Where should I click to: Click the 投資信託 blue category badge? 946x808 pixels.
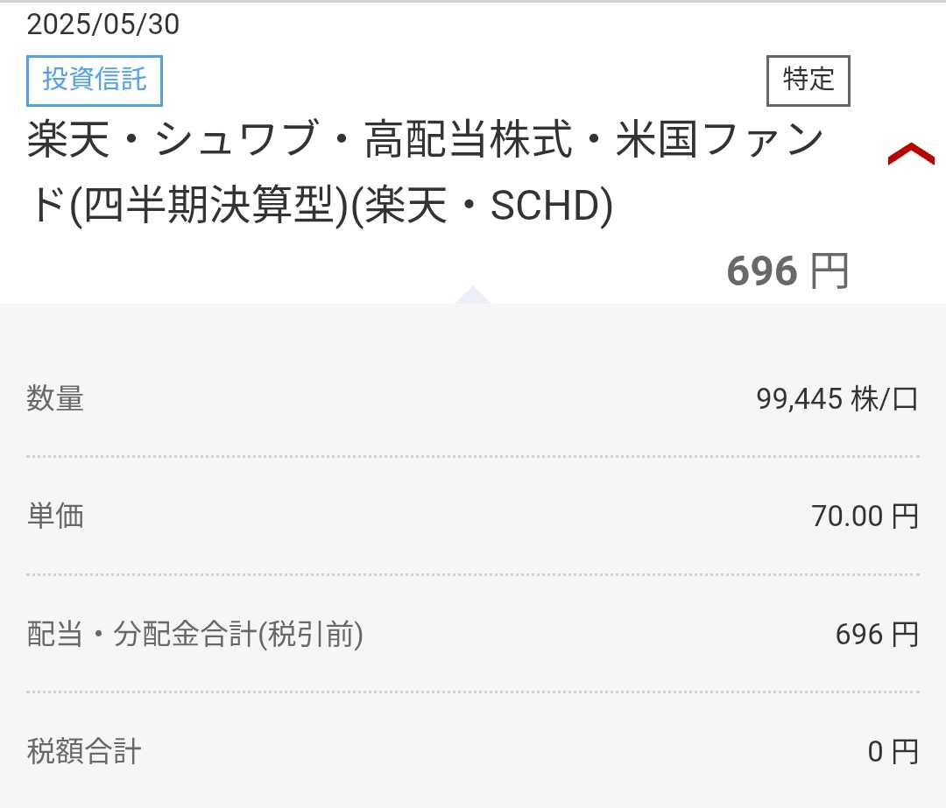[x=95, y=80]
